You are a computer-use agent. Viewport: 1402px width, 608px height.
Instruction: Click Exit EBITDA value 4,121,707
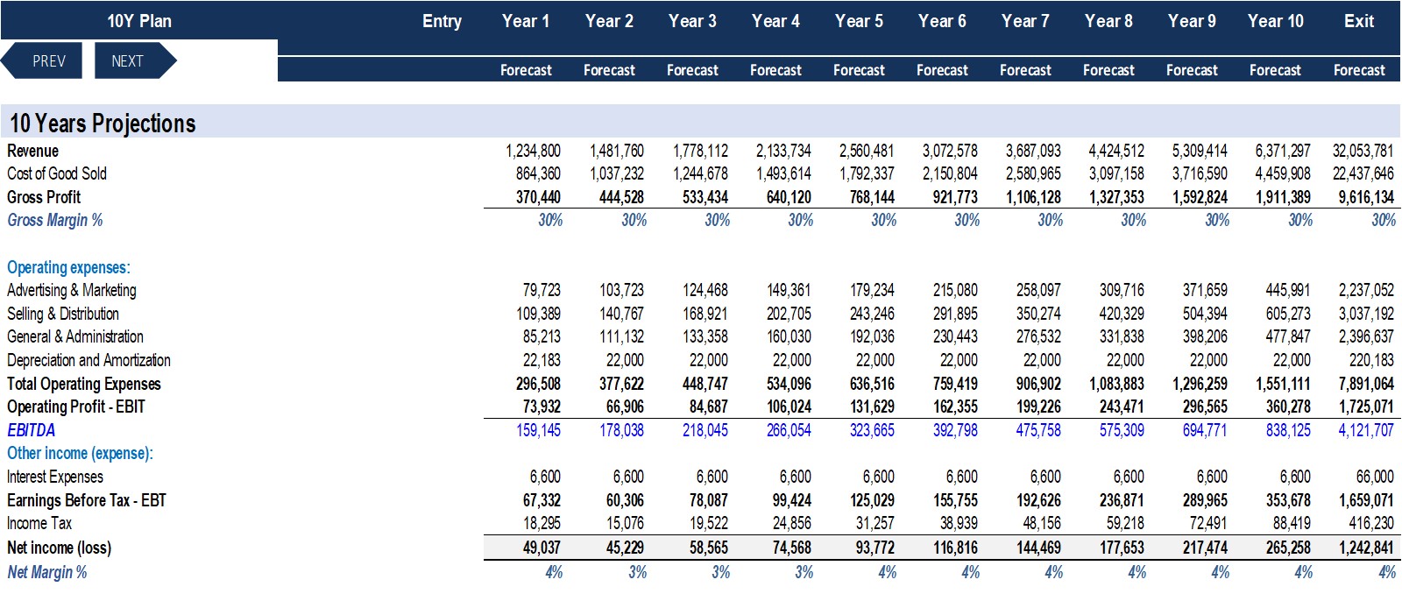(1365, 430)
